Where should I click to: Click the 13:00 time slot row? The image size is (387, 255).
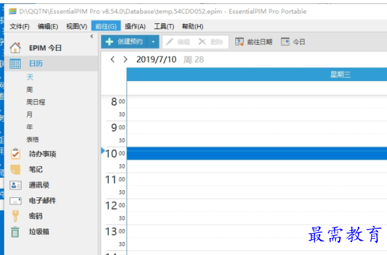(x=257, y=231)
